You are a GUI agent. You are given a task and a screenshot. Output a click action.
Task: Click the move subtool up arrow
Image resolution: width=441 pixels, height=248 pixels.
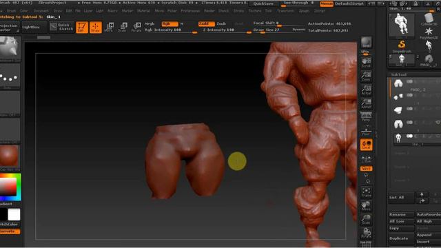pos(422,194)
